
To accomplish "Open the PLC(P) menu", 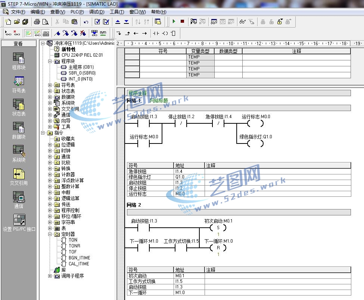I will click(77, 12).
